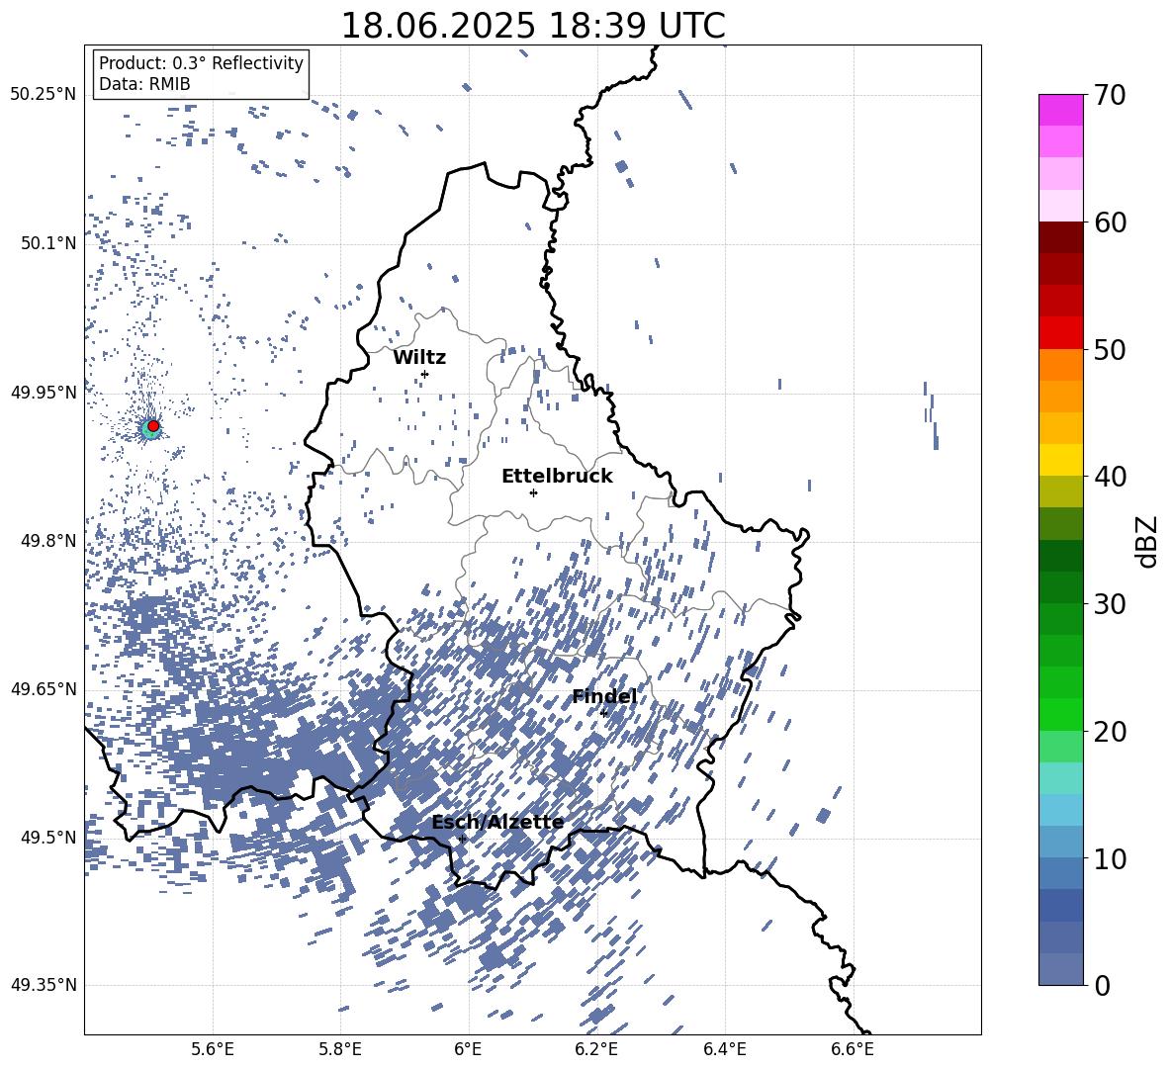This screenshot has height=1069, width=1171.
Task: Click the cross marker below Ettelbruck
Action: point(533,492)
